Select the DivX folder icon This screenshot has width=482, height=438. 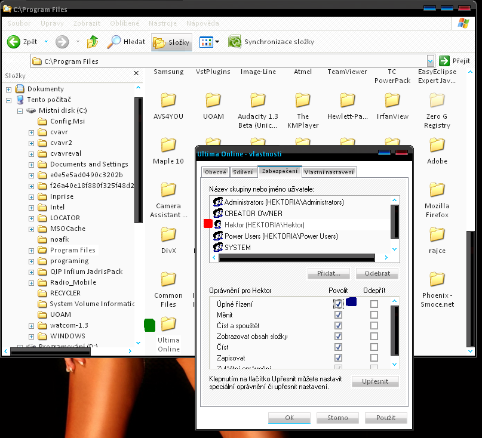tap(168, 235)
